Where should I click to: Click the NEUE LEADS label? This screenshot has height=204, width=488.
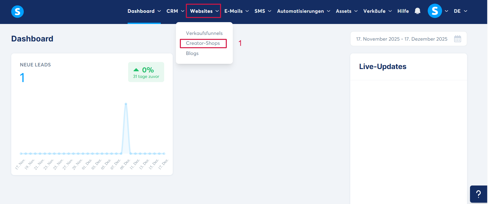tap(35, 65)
